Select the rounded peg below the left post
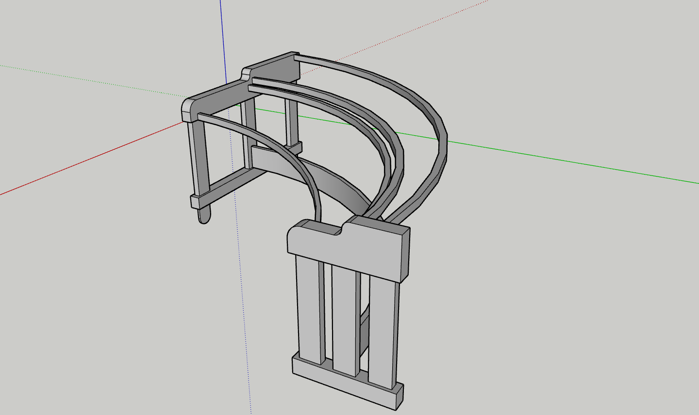The image size is (699, 415). pos(204,215)
